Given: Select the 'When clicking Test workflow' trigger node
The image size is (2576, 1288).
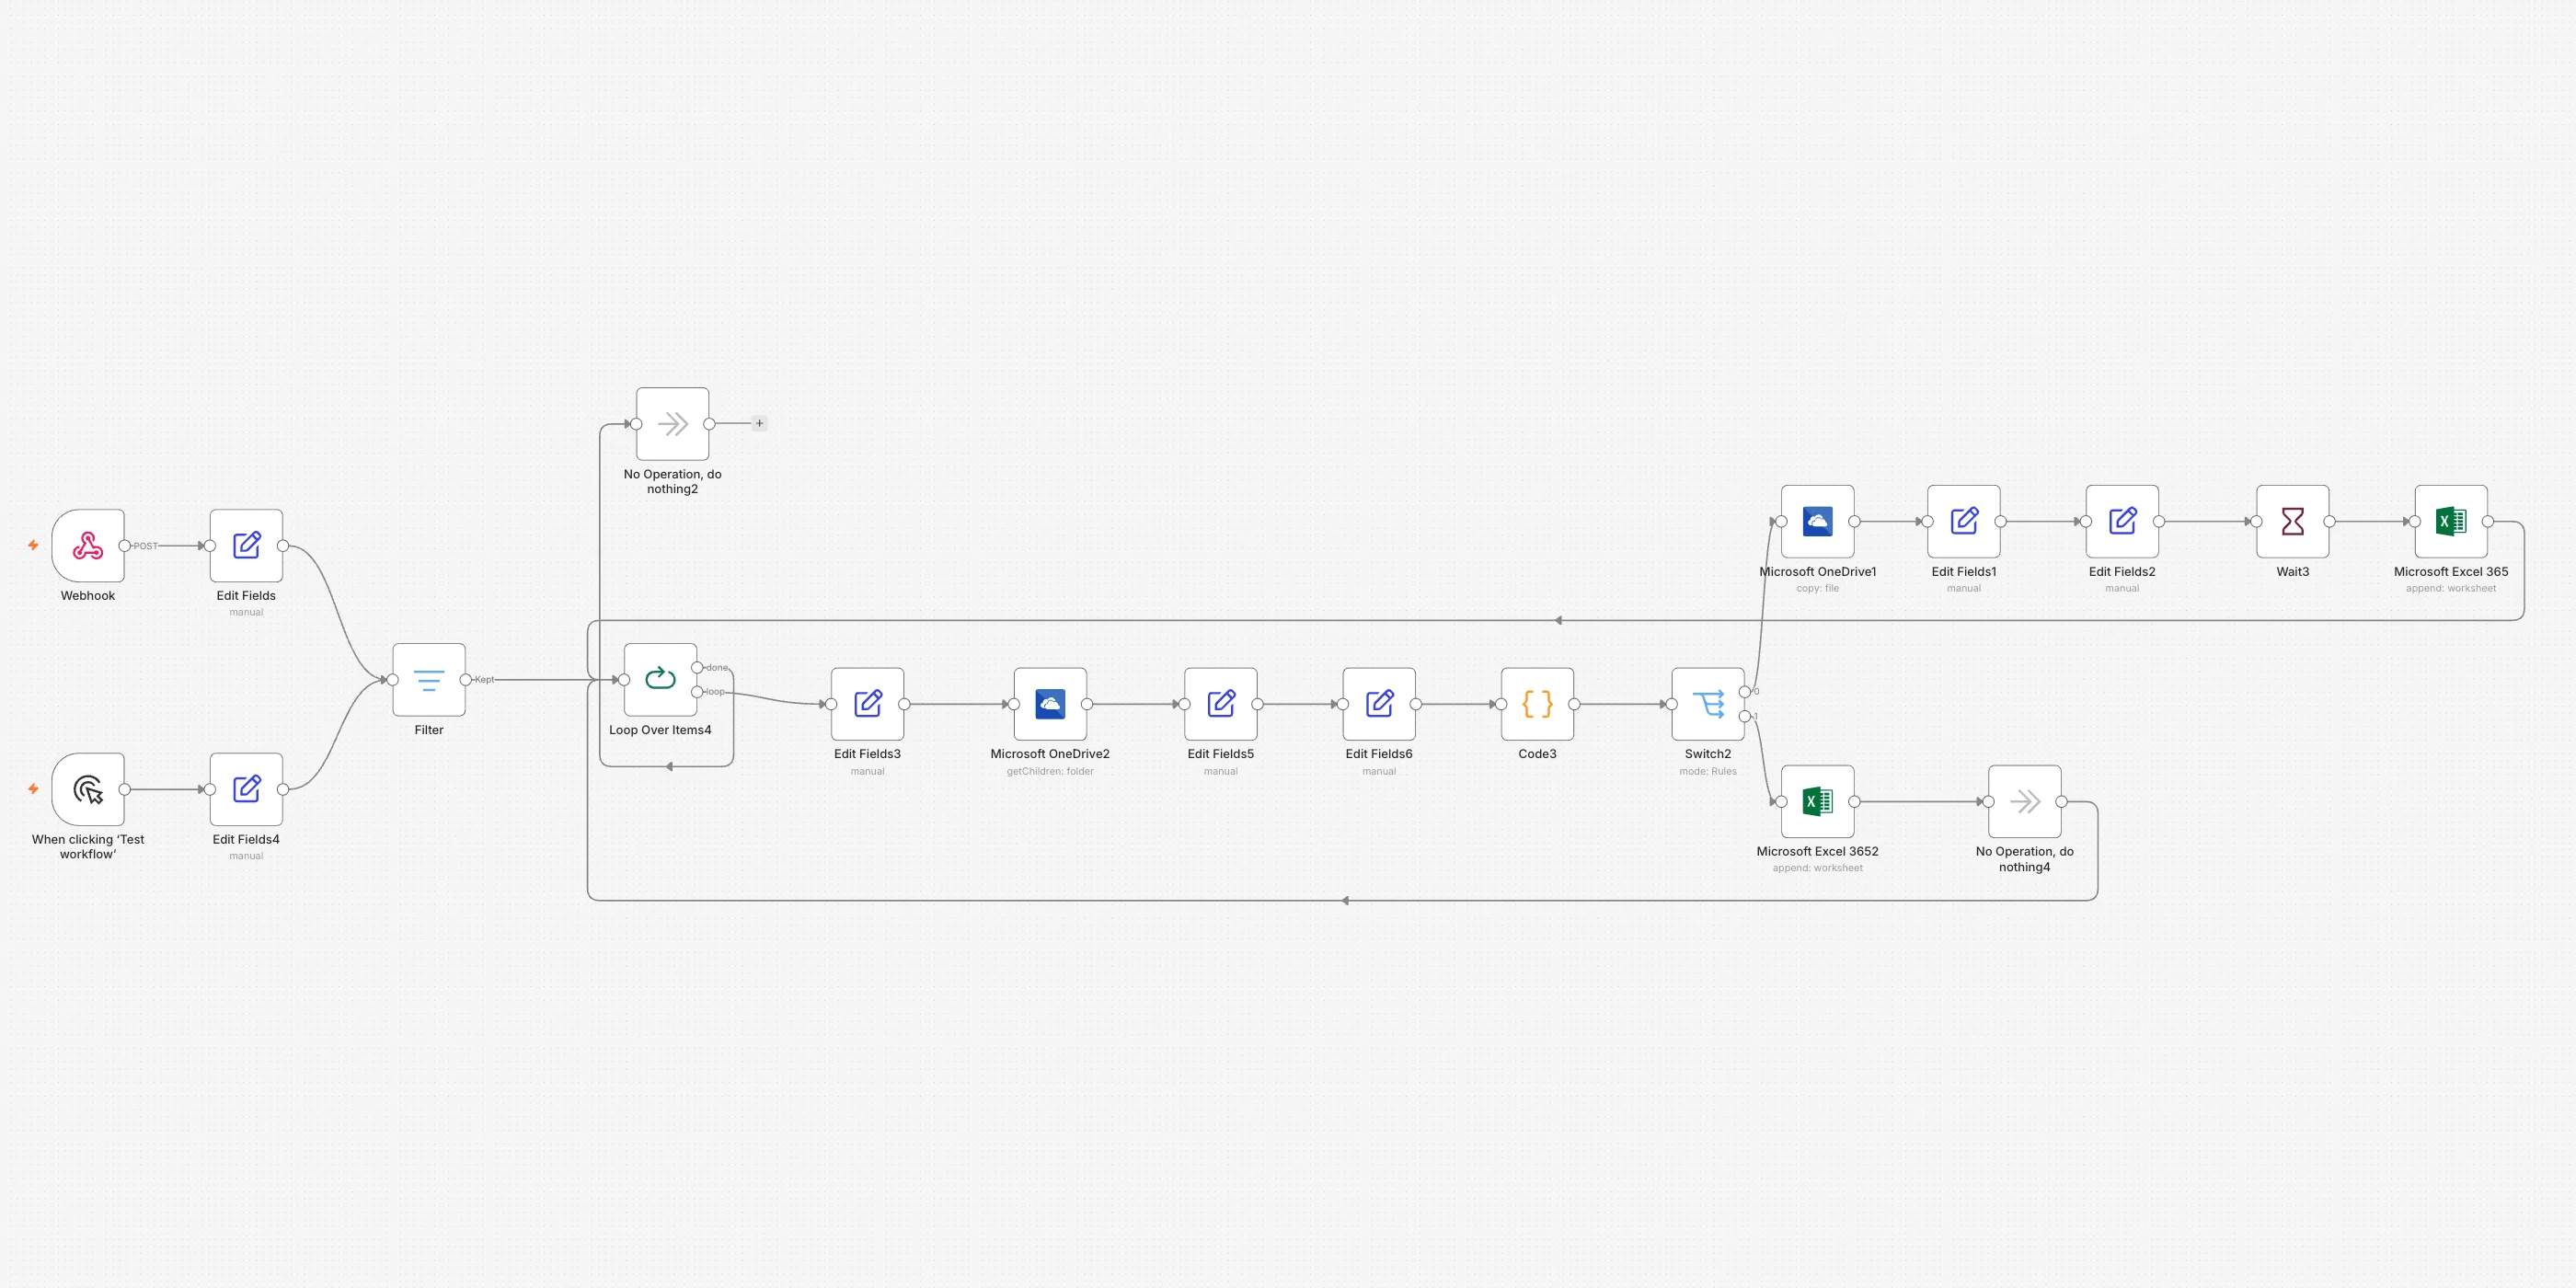Looking at the screenshot, I should pos(88,789).
